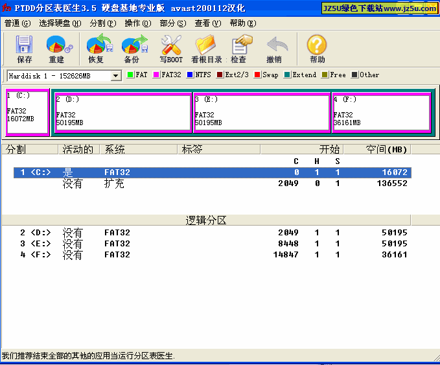
Task: Open the 查看(V) menu
Action: [208, 23]
